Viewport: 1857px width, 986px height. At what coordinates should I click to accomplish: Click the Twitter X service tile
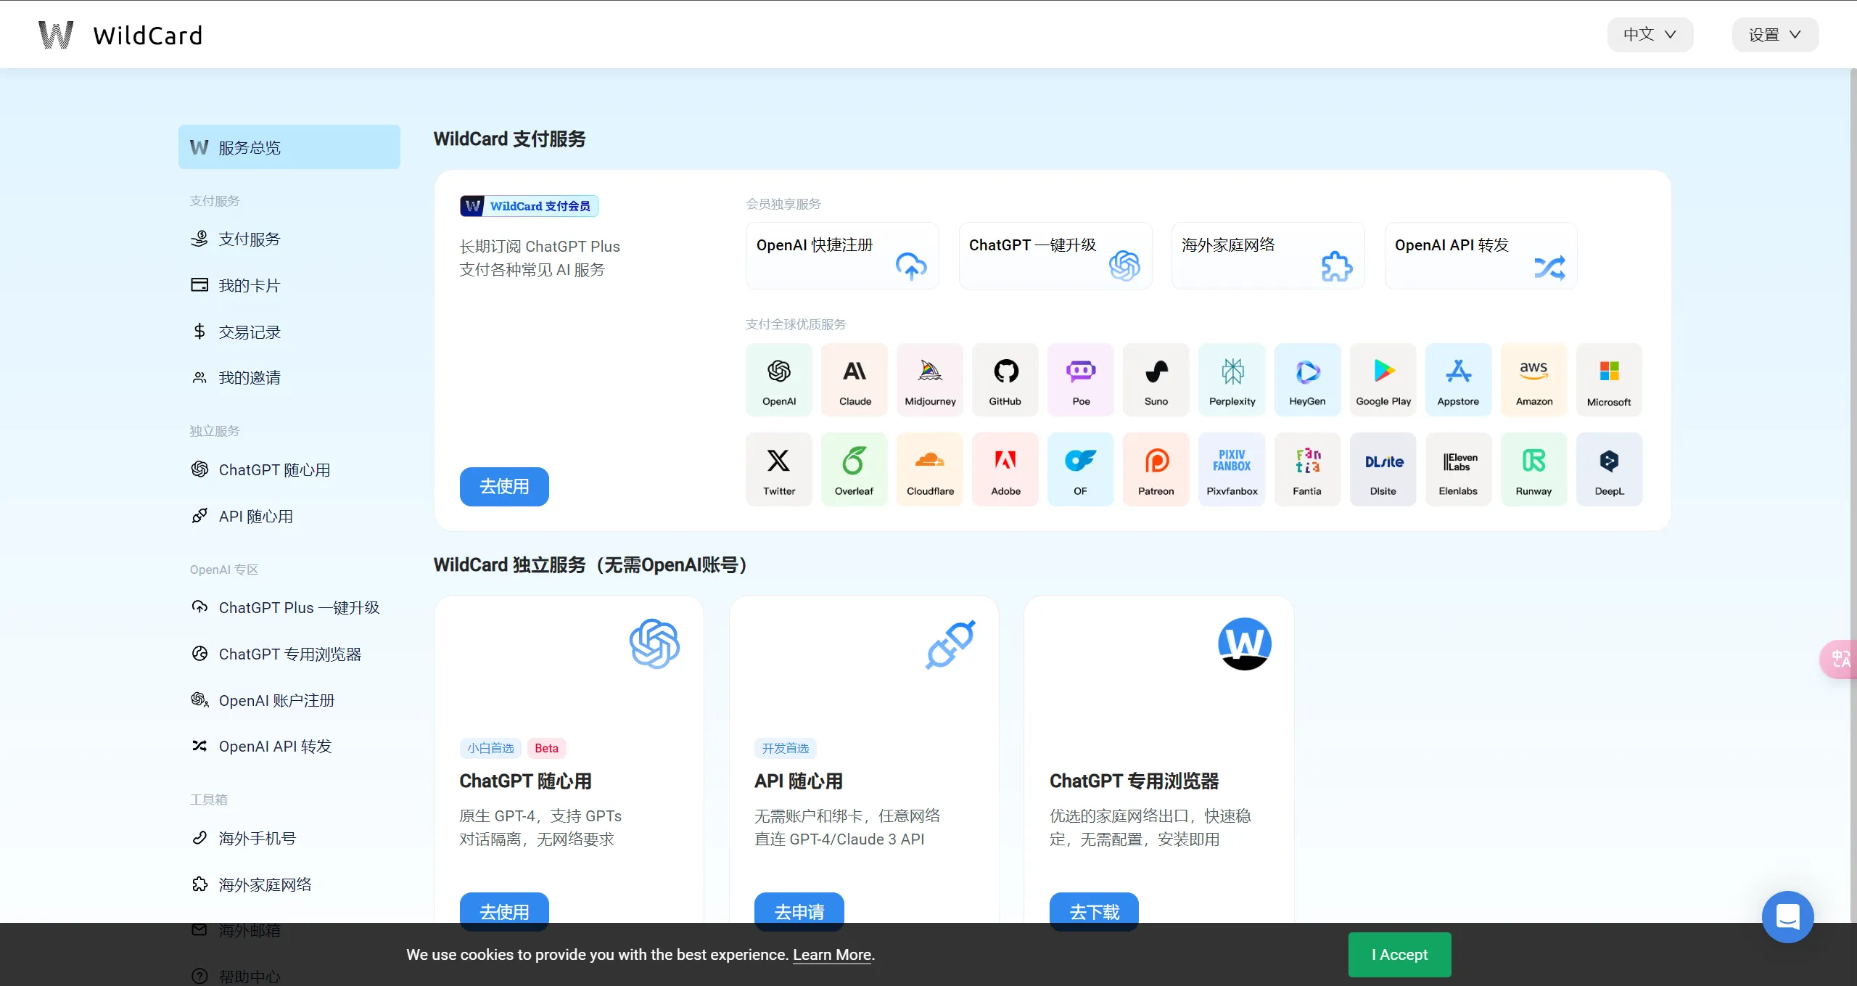coord(779,469)
